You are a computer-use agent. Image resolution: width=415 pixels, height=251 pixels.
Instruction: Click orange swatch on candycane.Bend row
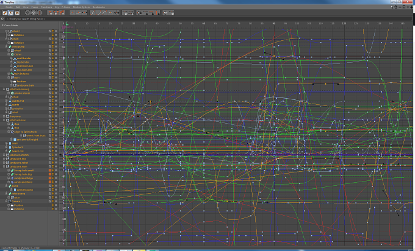50,182
